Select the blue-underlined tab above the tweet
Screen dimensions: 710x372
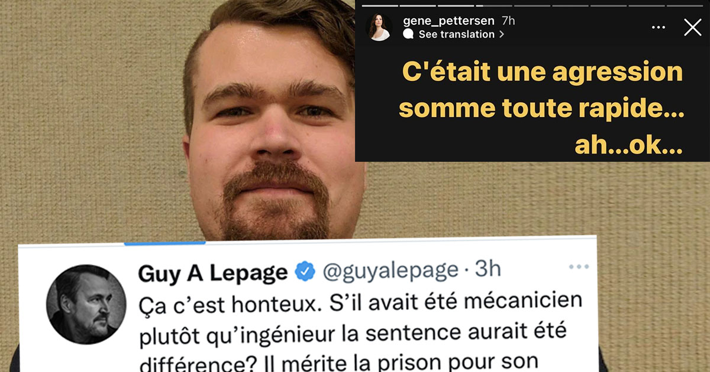point(164,242)
